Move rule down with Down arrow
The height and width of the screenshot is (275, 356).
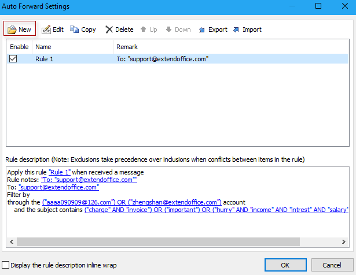(x=169, y=29)
